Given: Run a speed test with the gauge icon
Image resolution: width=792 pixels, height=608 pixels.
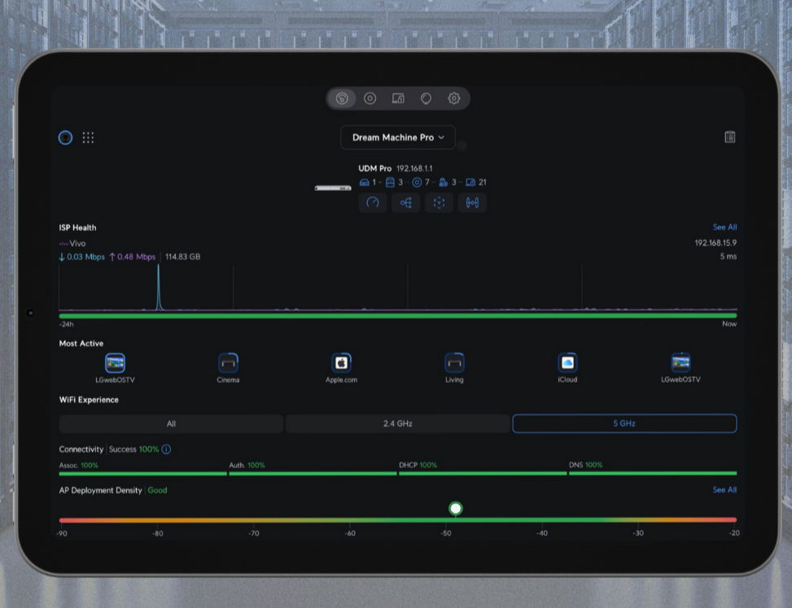Looking at the screenshot, I should [x=372, y=203].
